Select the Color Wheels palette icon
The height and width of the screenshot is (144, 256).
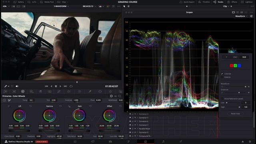pos(23,92)
